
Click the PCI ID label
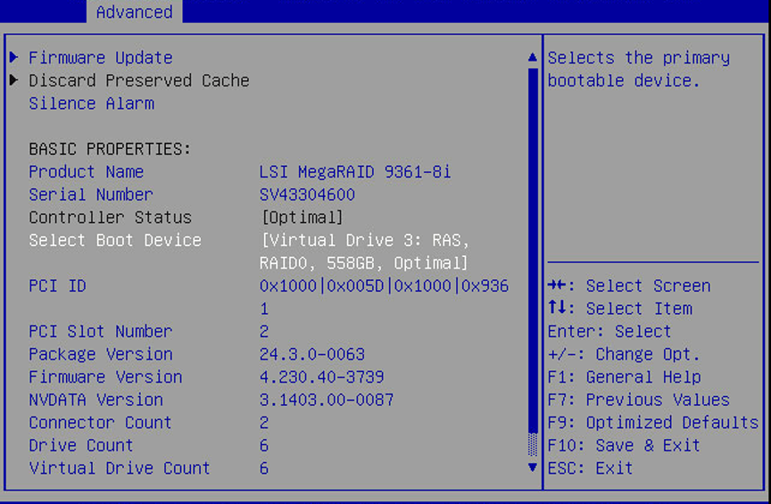pos(57,285)
